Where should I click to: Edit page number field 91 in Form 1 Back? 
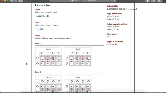tap(77, 64)
